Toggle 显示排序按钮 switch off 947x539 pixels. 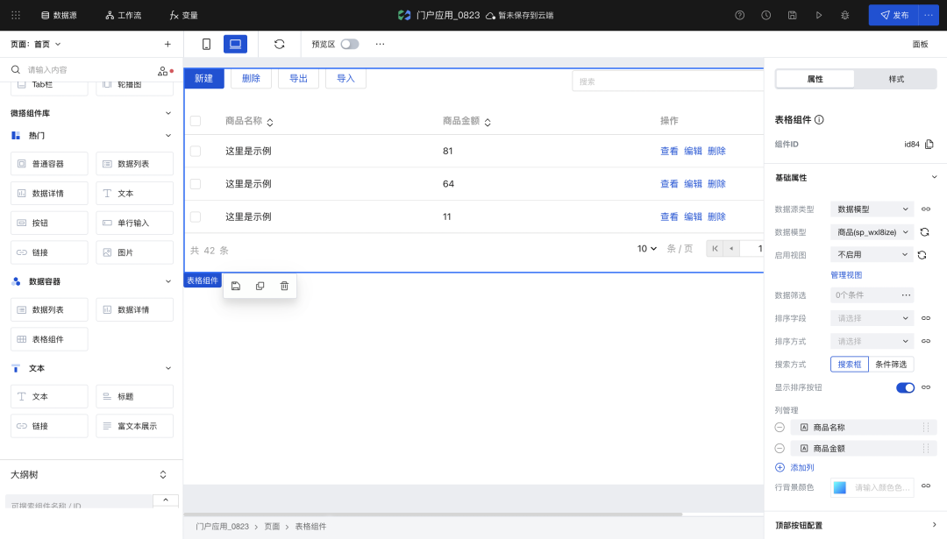[x=905, y=387]
